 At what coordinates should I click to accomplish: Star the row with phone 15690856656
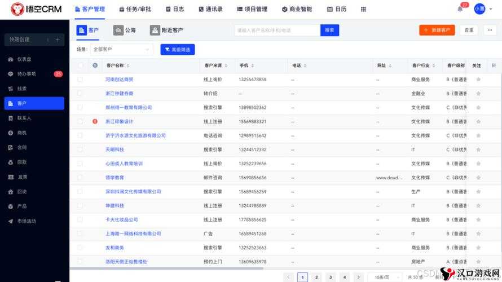pyautogui.click(x=478, y=178)
